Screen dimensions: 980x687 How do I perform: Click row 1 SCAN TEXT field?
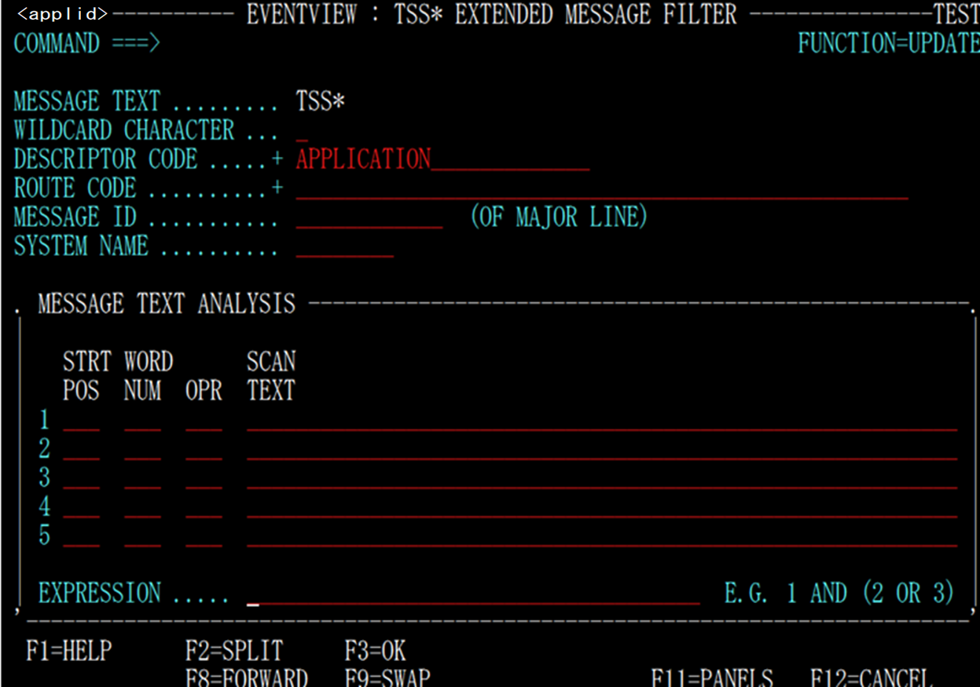coord(602,420)
